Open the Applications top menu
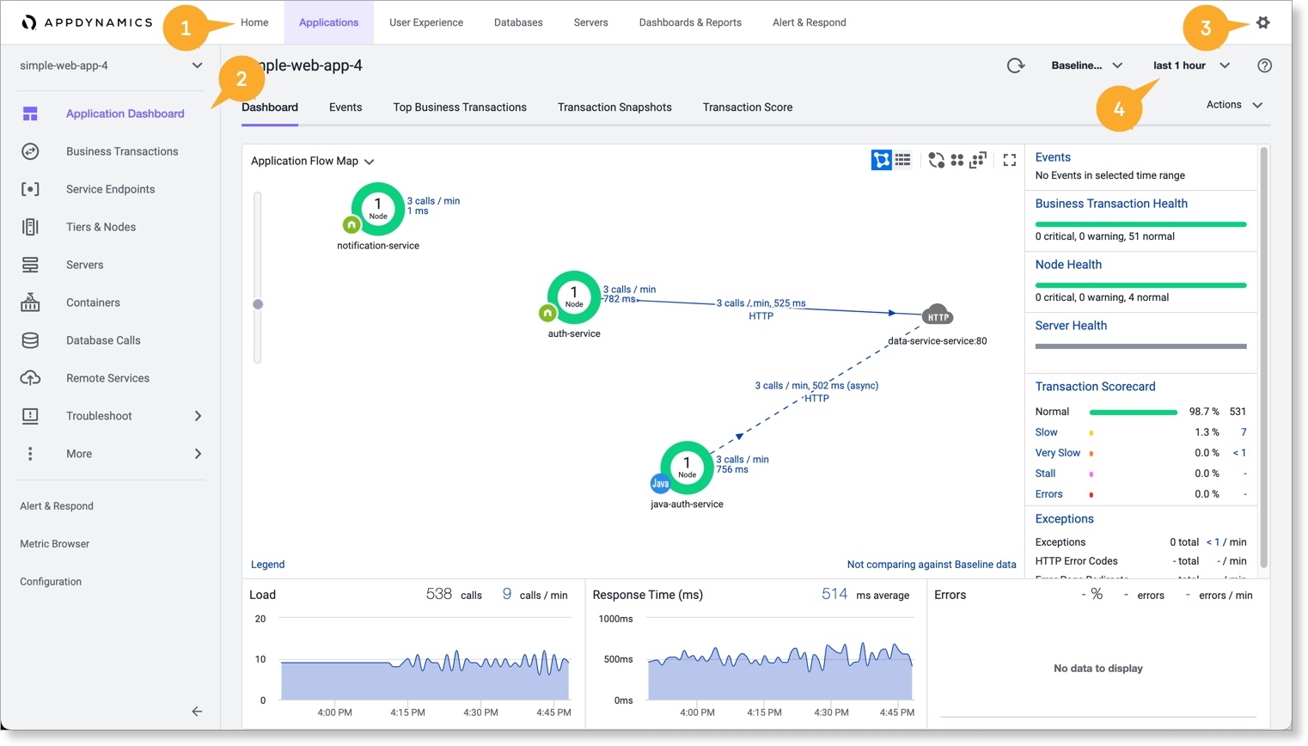1308x746 pixels. 329,22
